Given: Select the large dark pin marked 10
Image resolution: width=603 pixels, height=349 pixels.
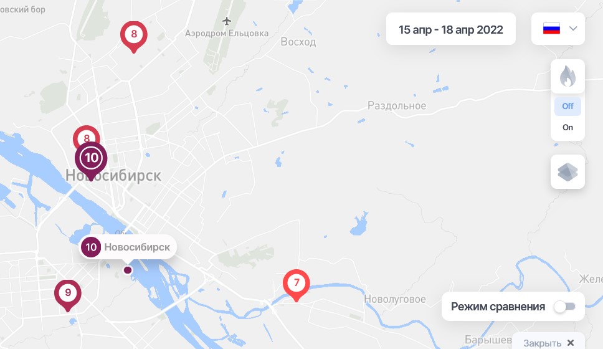Looking at the screenshot, I should [91, 161].
